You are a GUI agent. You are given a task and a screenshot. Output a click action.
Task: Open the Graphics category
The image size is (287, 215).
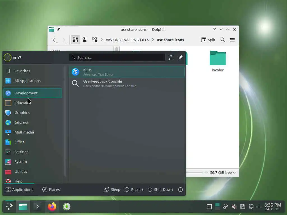pos(33,113)
